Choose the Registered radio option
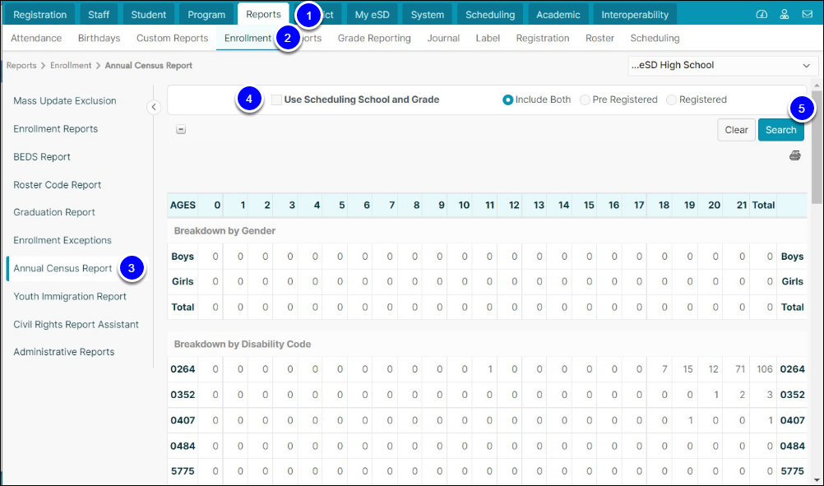824x486 pixels. pyautogui.click(x=671, y=100)
